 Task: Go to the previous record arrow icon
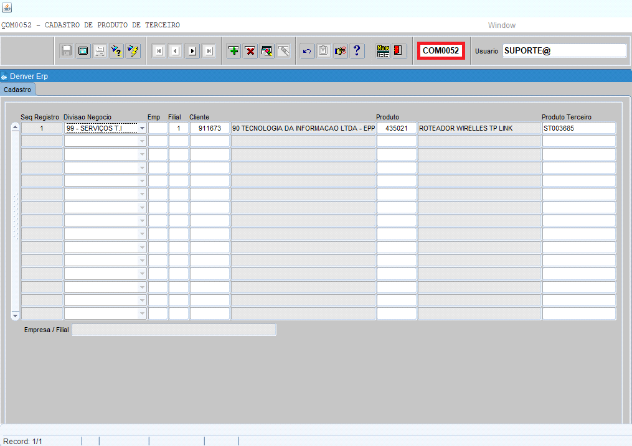pyautogui.click(x=176, y=51)
